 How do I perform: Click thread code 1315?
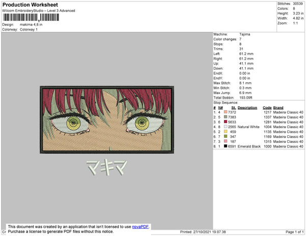coord(268,141)
